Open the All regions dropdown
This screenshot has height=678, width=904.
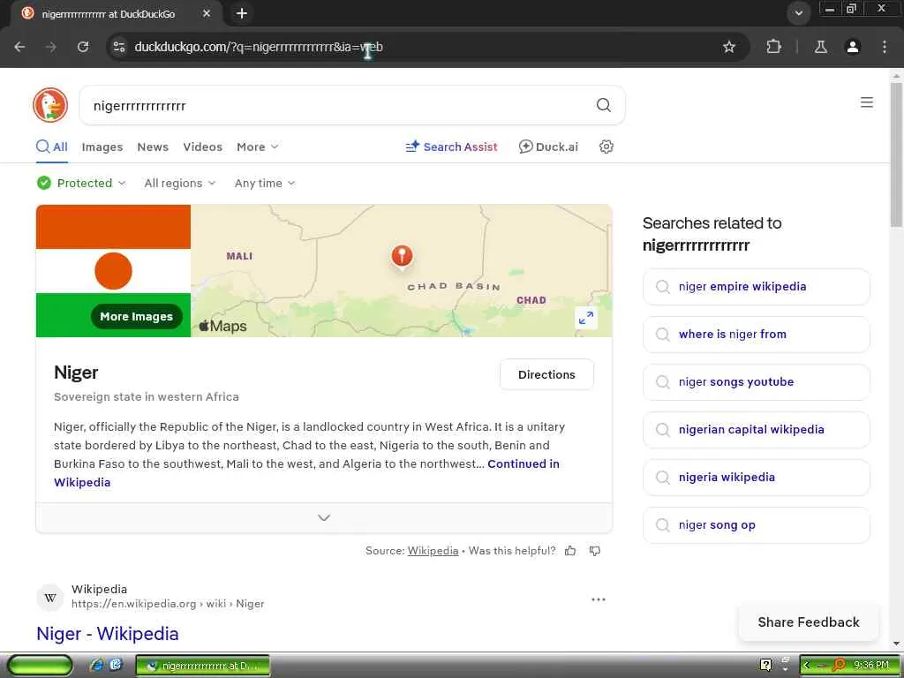(x=180, y=183)
